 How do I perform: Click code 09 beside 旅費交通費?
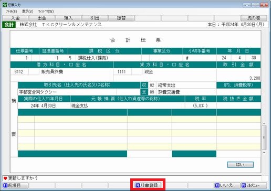pyautogui.click(x=152, y=92)
